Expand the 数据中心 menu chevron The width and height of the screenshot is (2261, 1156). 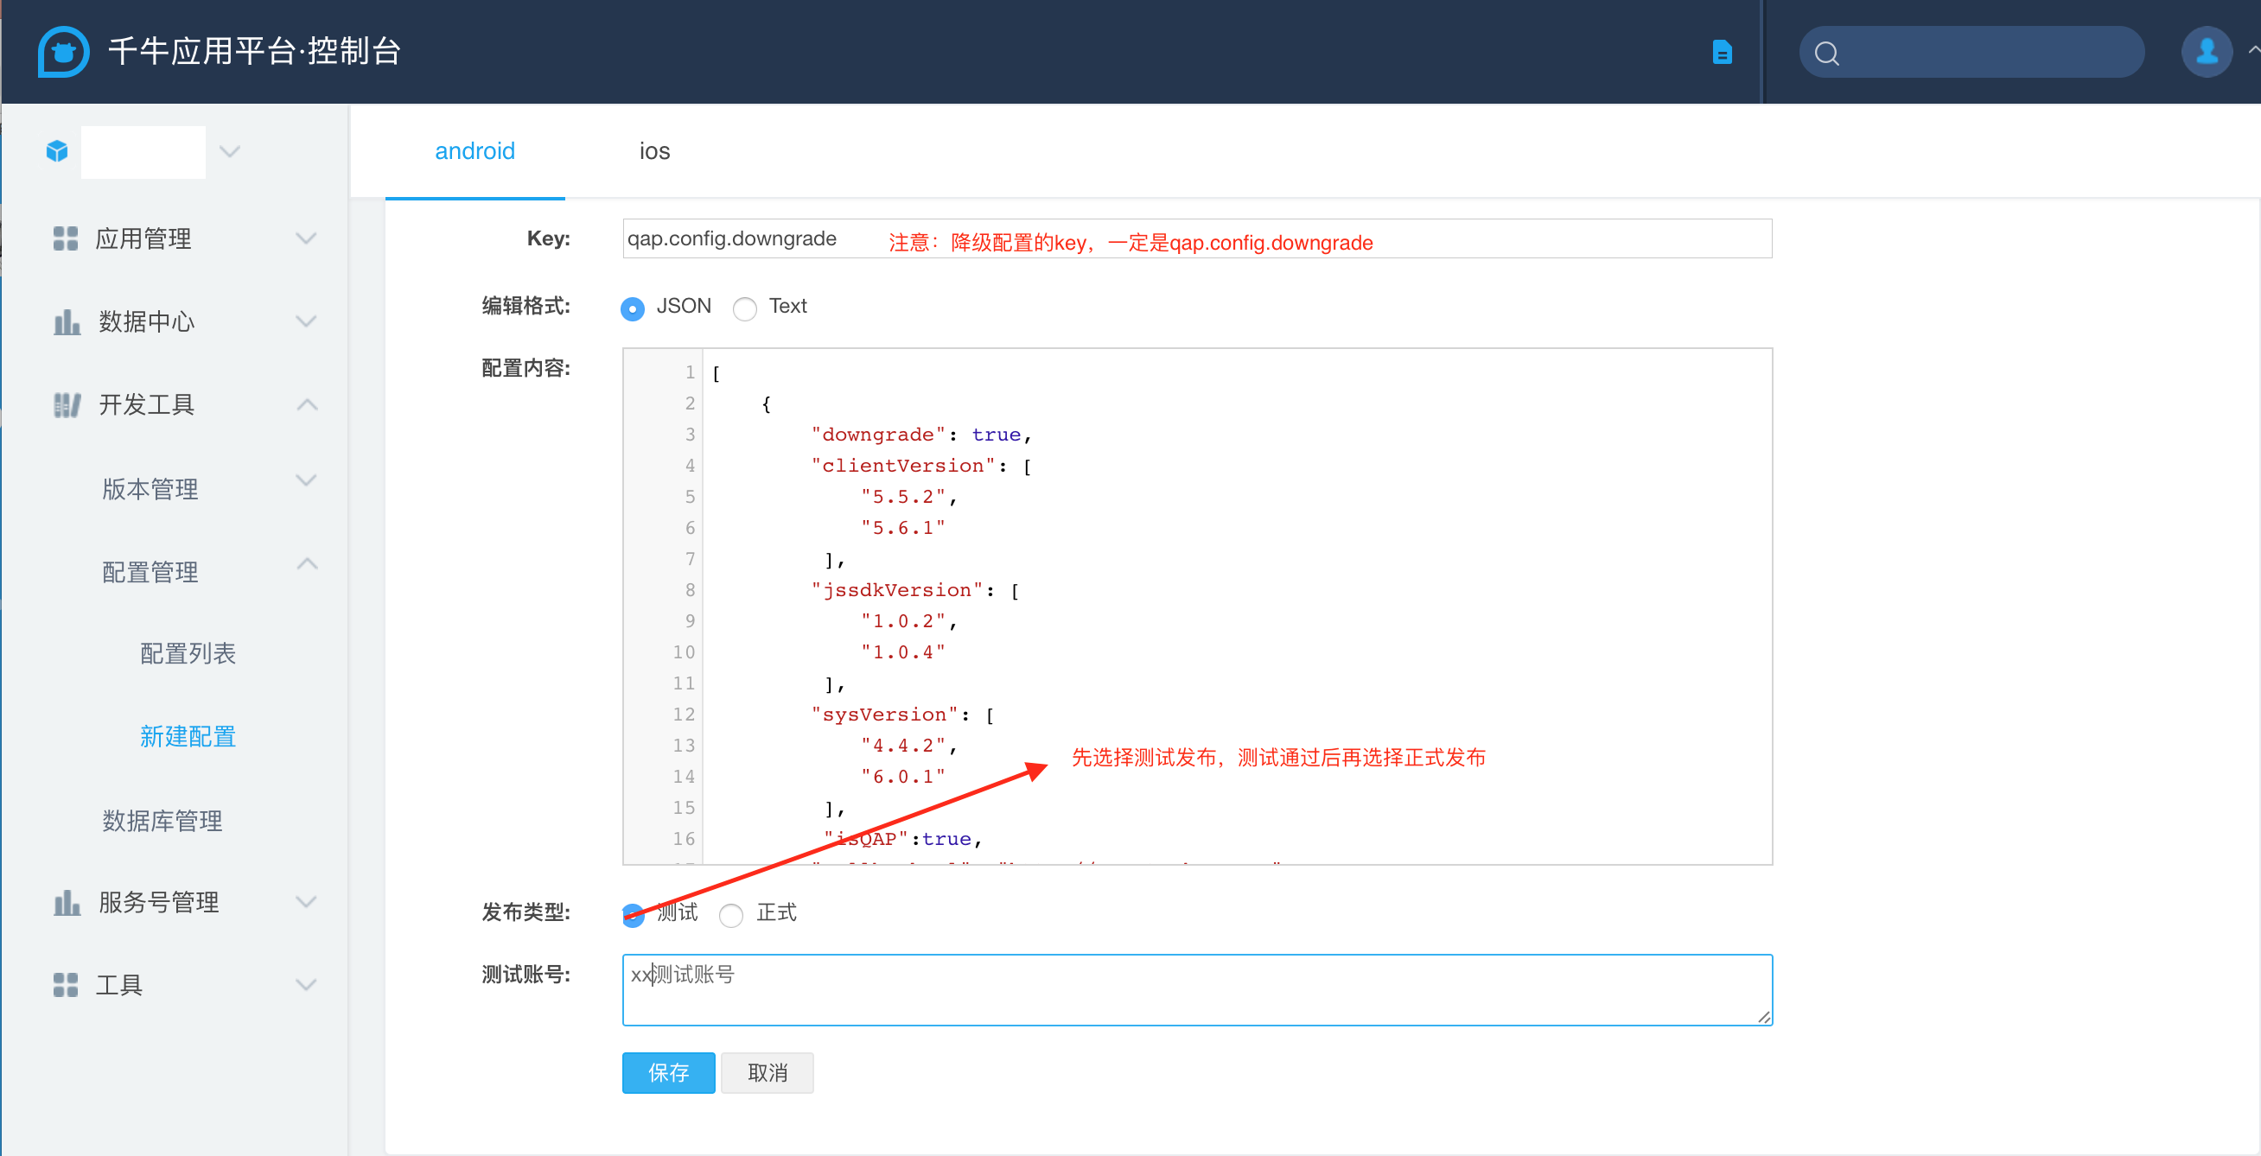pos(305,322)
